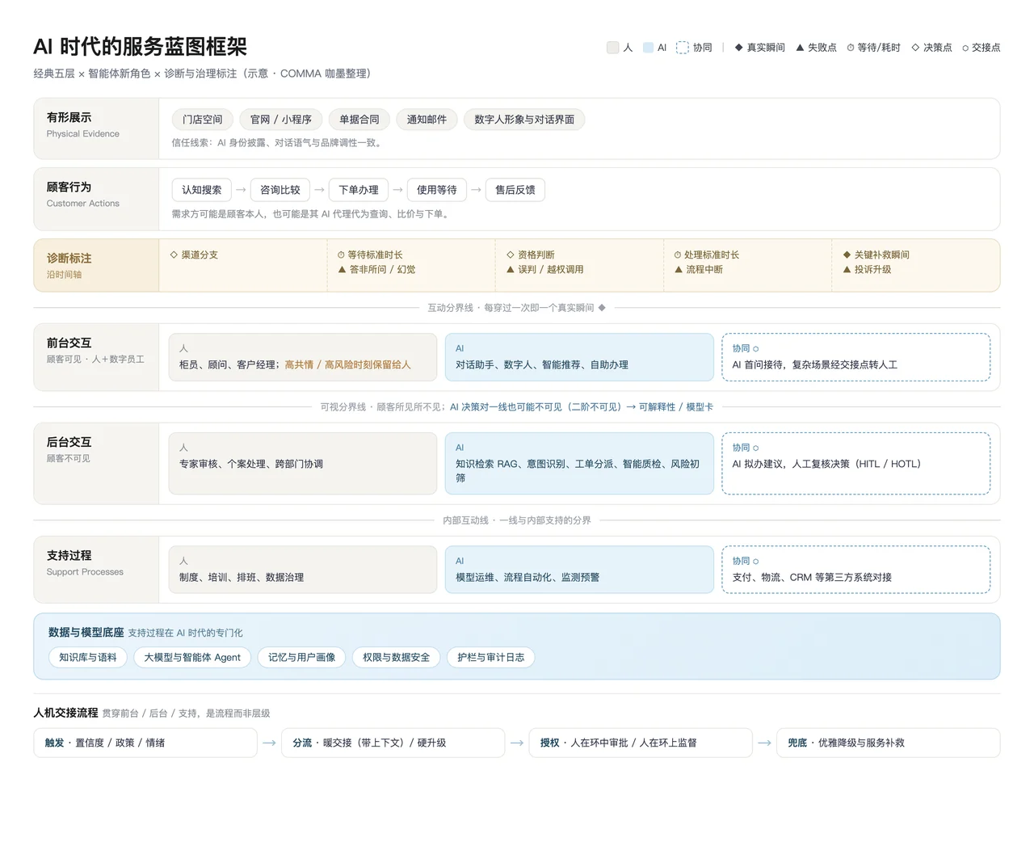Click the 前台交互 AI card
The width and height of the screenshot is (1034, 842).
point(579,357)
